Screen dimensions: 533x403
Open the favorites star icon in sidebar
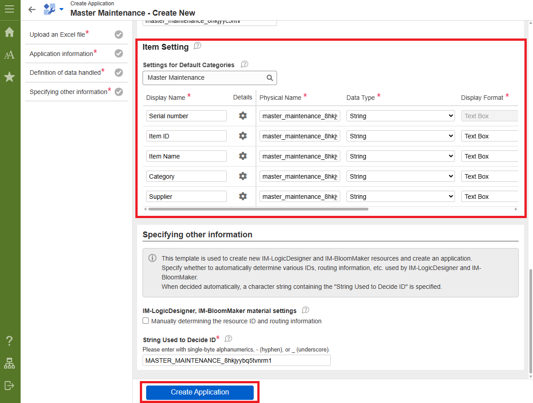pos(9,77)
